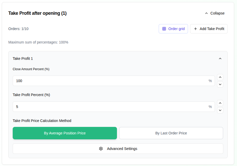Screen dimensions: 237x166
Task: Click the Take Profit 1 header title
Action: click(23, 59)
